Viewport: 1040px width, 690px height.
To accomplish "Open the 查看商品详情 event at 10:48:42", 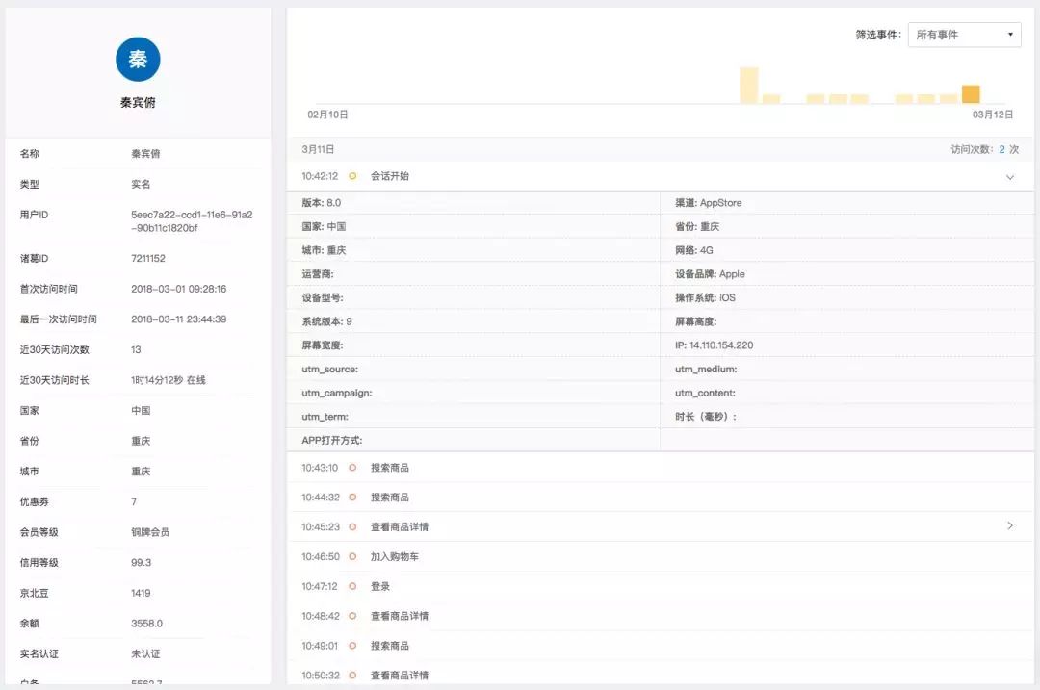I will tap(660, 617).
